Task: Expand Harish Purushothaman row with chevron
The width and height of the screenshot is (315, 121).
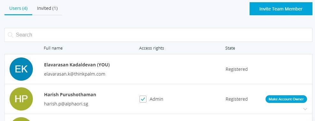Action: (305, 109)
